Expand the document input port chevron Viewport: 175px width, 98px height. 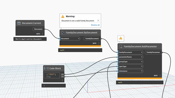tap(79, 39)
